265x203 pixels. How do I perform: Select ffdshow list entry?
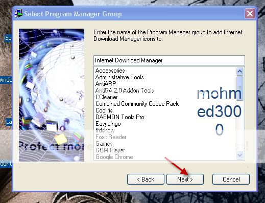105,130
